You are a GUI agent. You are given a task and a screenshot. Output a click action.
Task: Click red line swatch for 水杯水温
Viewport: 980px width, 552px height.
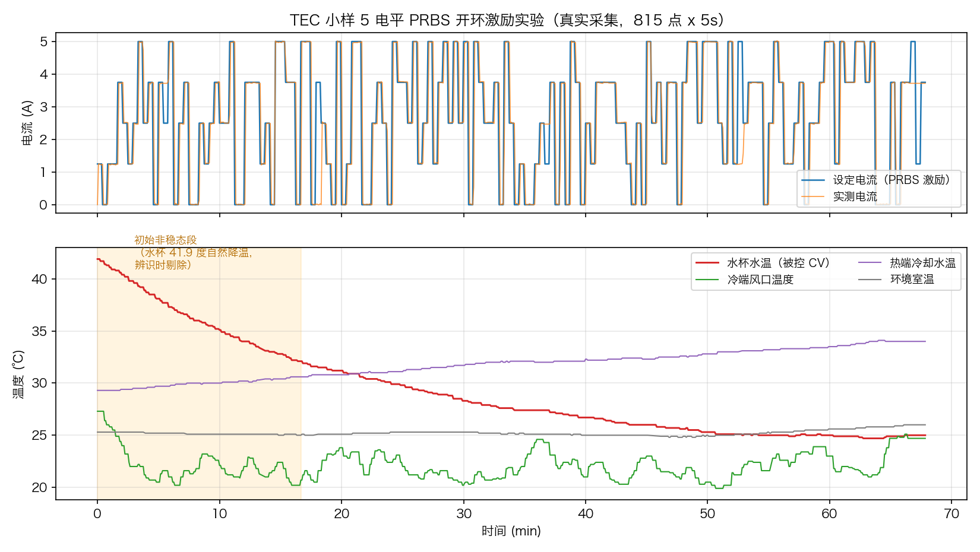tap(707, 263)
